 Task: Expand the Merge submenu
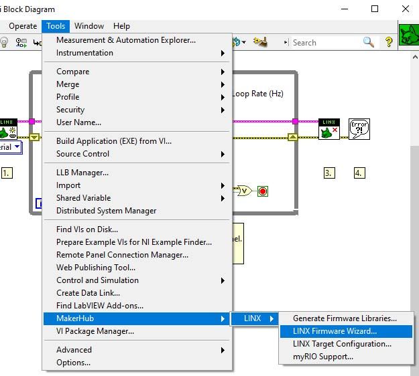(x=137, y=84)
